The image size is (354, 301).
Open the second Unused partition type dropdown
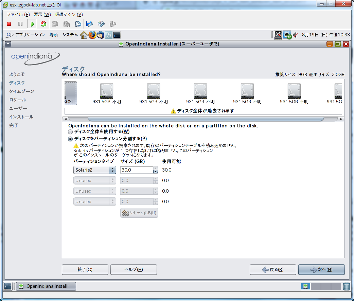pyautogui.click(x=94, y=191)
